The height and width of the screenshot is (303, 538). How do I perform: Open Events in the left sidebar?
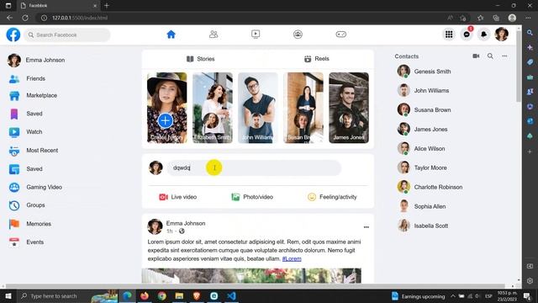(26, 242)
